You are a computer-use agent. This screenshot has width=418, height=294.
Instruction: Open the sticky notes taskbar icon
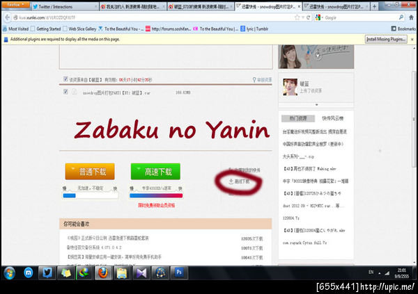point(66,273)
